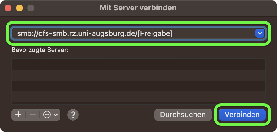Image resolution: width=277 pixels, height=132 pixels.
Task: Add current server to favorites with plus
Action: point(18,115)
